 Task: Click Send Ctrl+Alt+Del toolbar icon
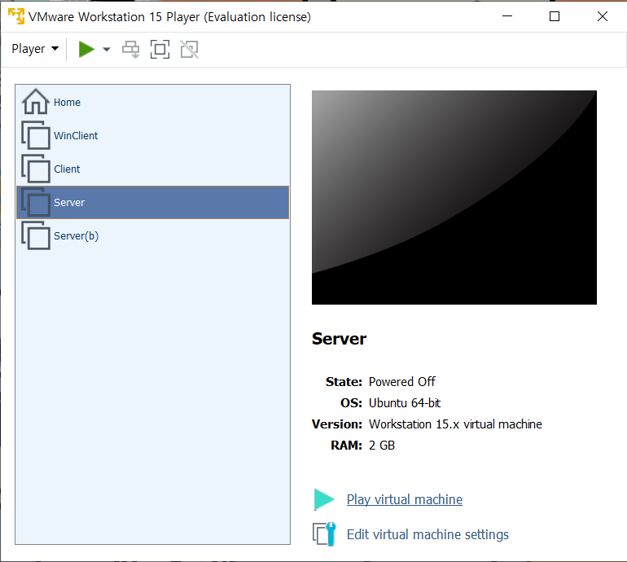click(131, 49)
